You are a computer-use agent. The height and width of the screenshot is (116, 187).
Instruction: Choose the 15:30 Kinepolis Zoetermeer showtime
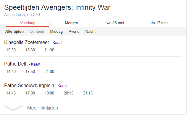(x=11, y=50)
